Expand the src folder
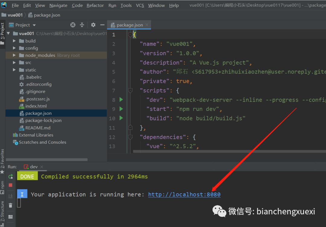The width and height of the screenshot is (326, 227). (x=14, y=62)
